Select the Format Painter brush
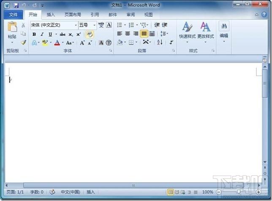 click(x=23, y=42)
